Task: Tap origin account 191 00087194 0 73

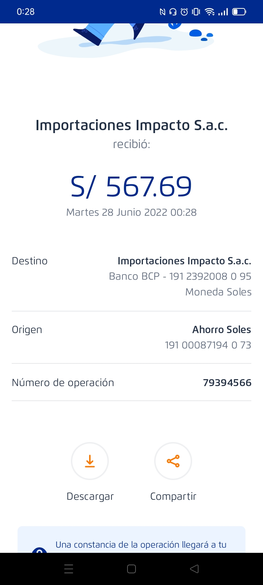Action: 208,345
